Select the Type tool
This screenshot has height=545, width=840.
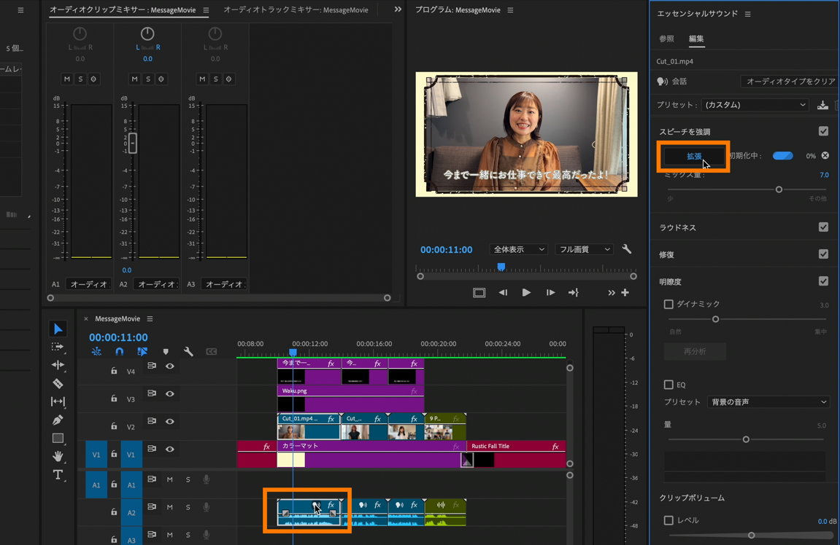pyautogui.click(x=58, y=475)
